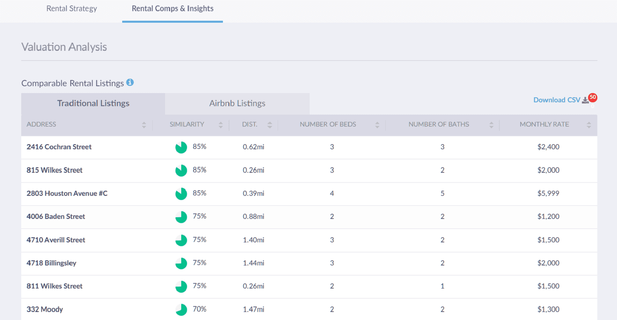Click similarity pie icon for 2416 Cochran Street
This screenshot has height=320, width=617.
coord(181,147)
